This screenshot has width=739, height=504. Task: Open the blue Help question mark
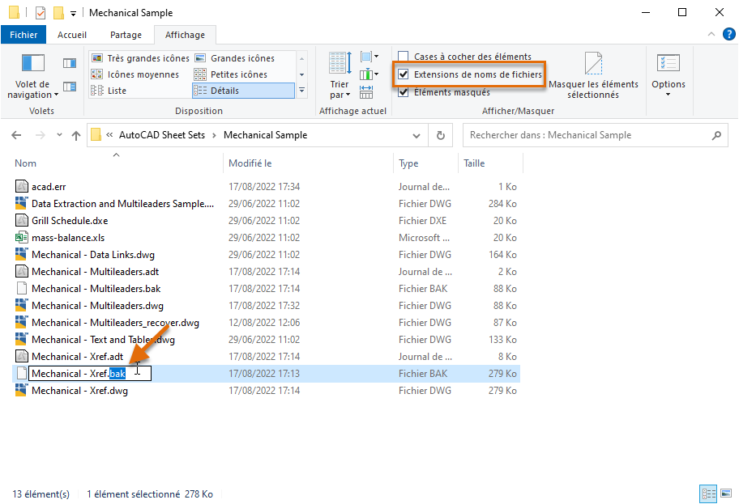click(728, 34)
